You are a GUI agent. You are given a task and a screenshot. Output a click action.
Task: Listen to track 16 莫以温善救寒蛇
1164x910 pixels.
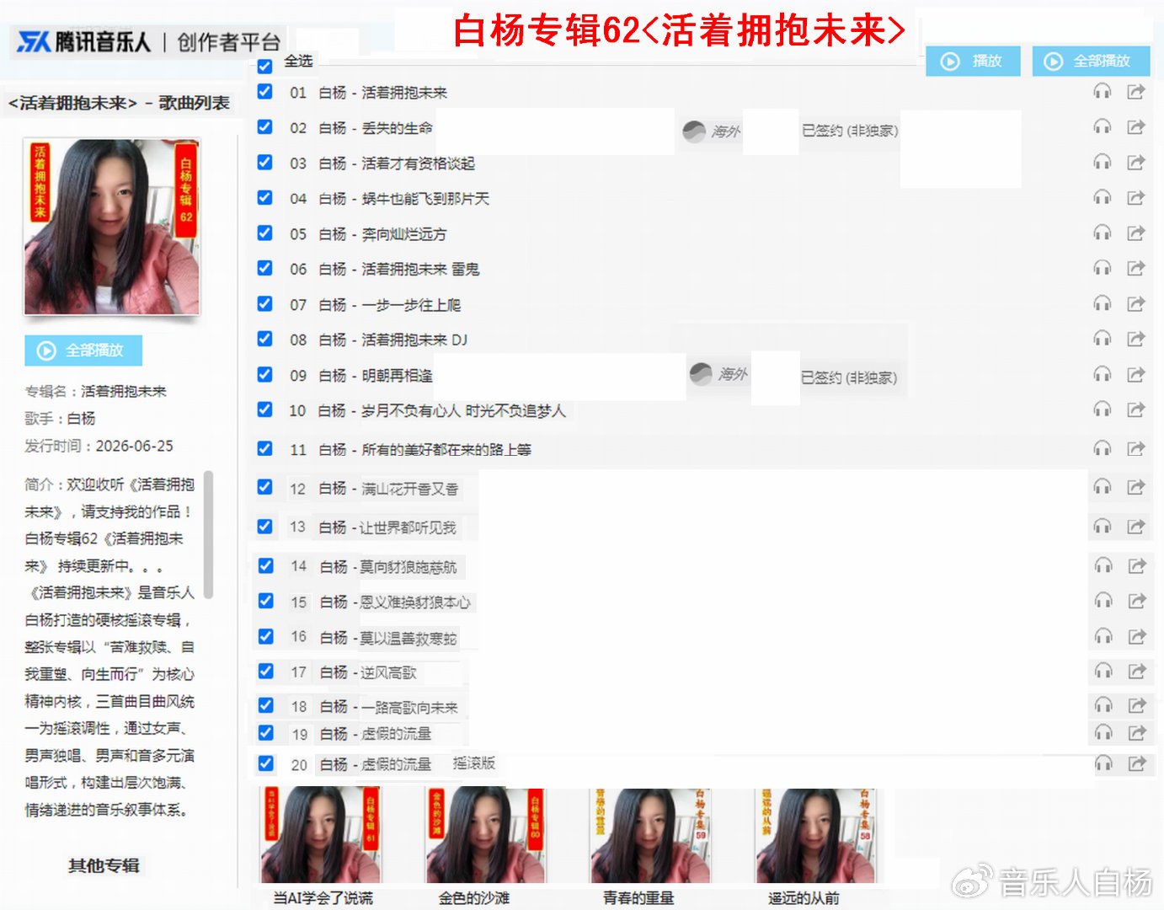tap(1103, 636)
